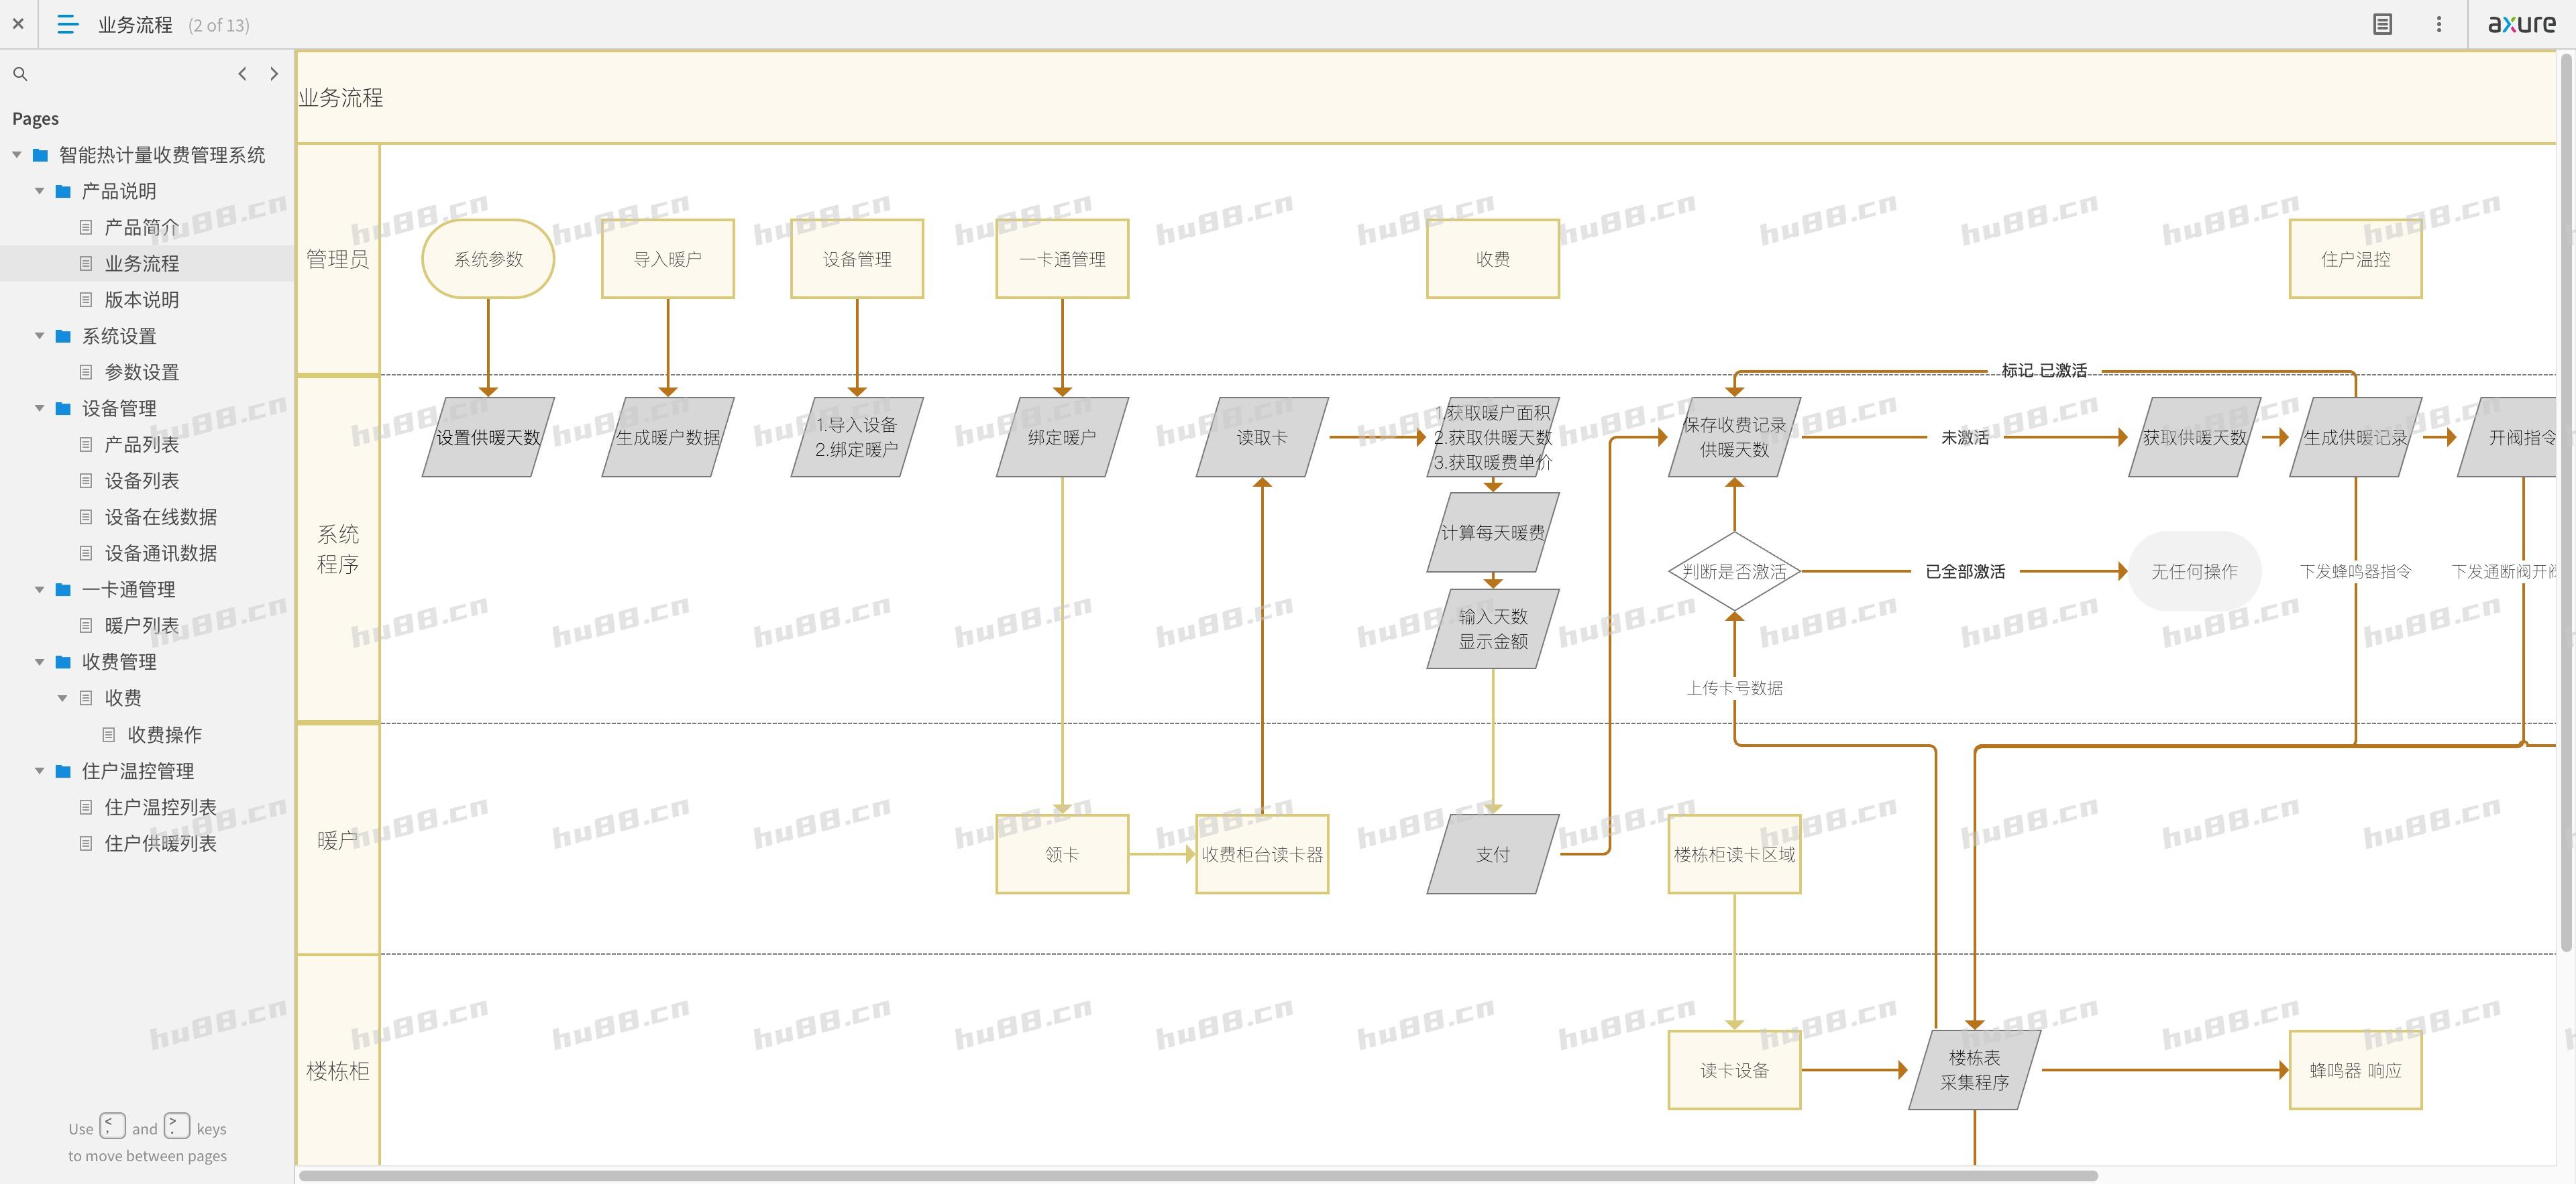Screen dimensions: 2576x1184
Task: Open the 版本说明 page
Action: [141, 300]
